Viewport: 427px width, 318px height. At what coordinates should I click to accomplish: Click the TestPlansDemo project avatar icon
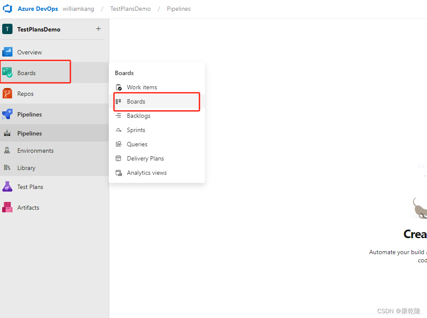(x=7, y=29)
